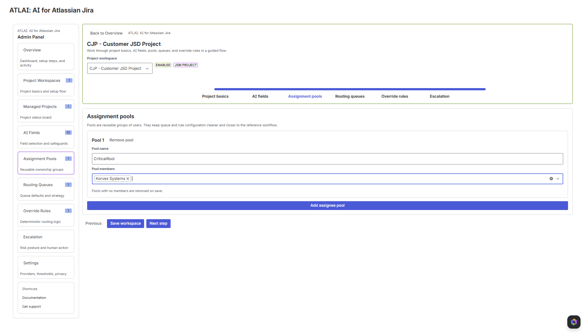Screen dimensions: 582x333
Task: Click the ENABLED status badge
Action: [x=163, y=65]
